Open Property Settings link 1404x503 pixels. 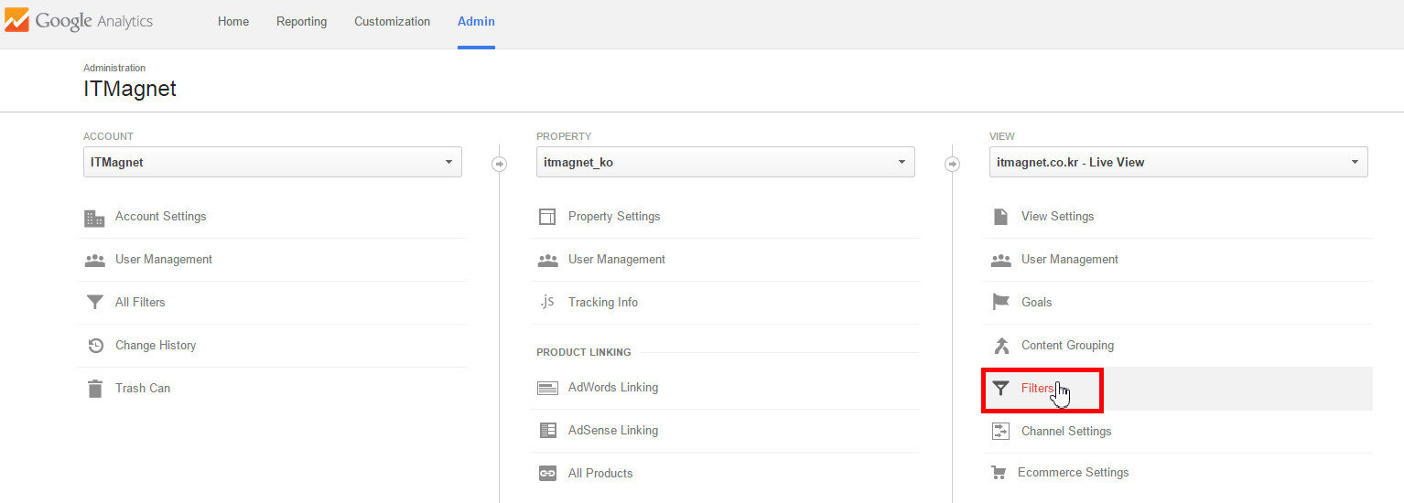pos(613,217)
